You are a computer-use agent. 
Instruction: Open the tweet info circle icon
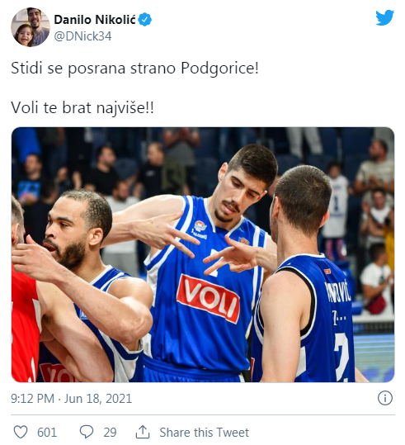click(385, 398)
